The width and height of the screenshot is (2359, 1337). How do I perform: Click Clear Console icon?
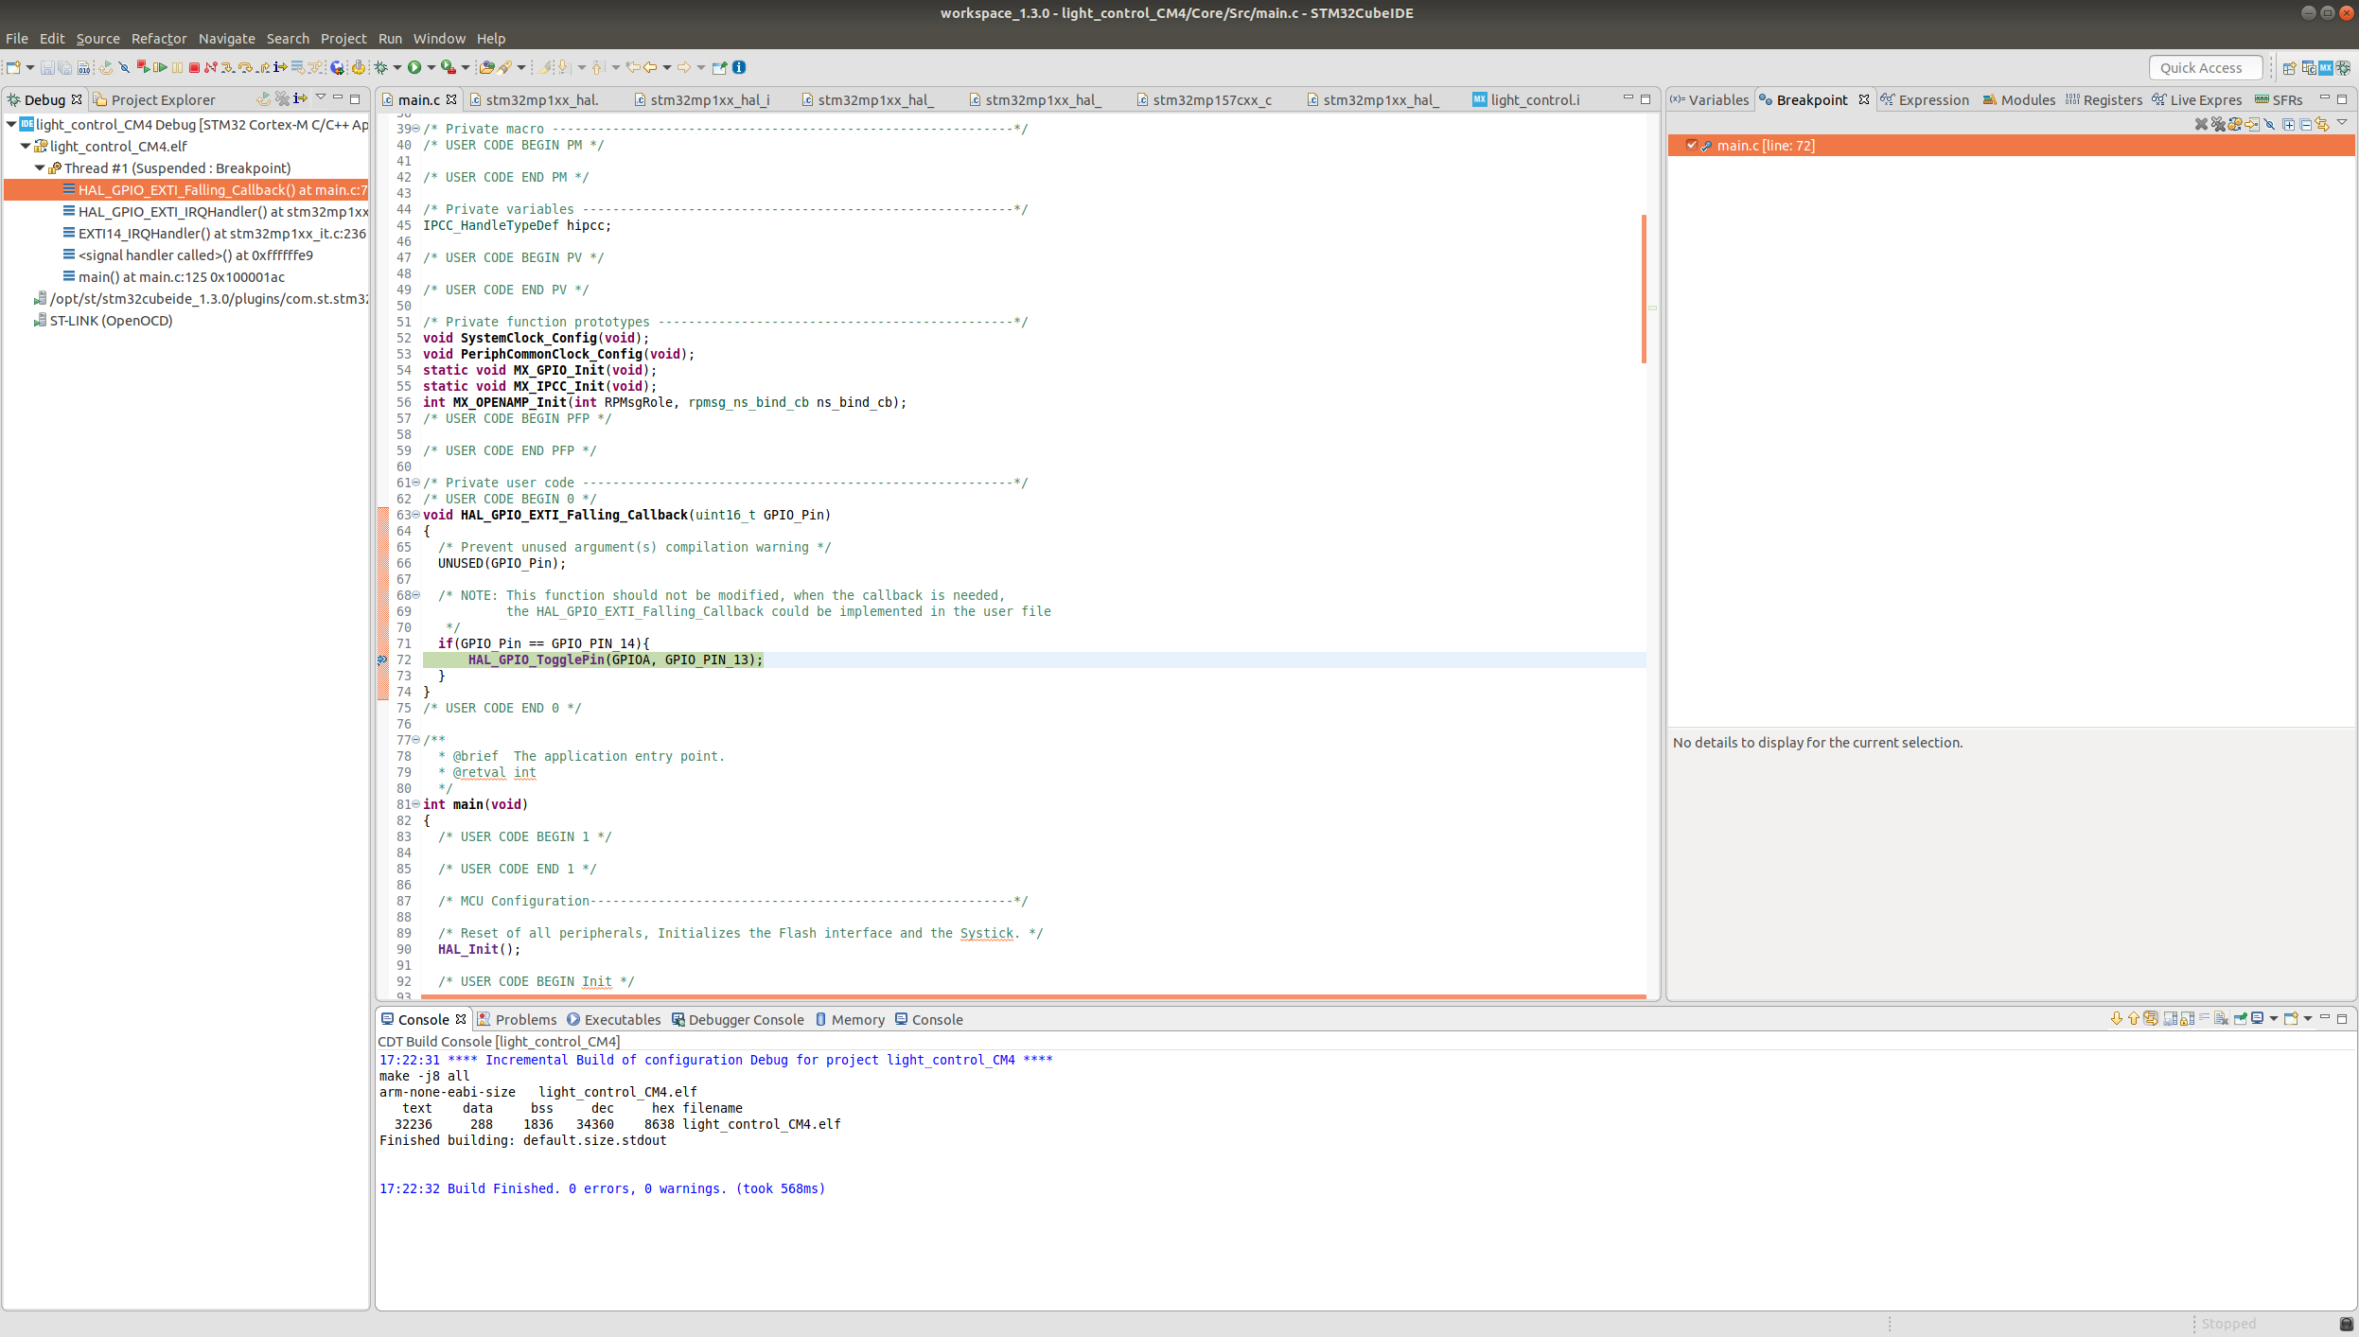click(2221, 1019)
